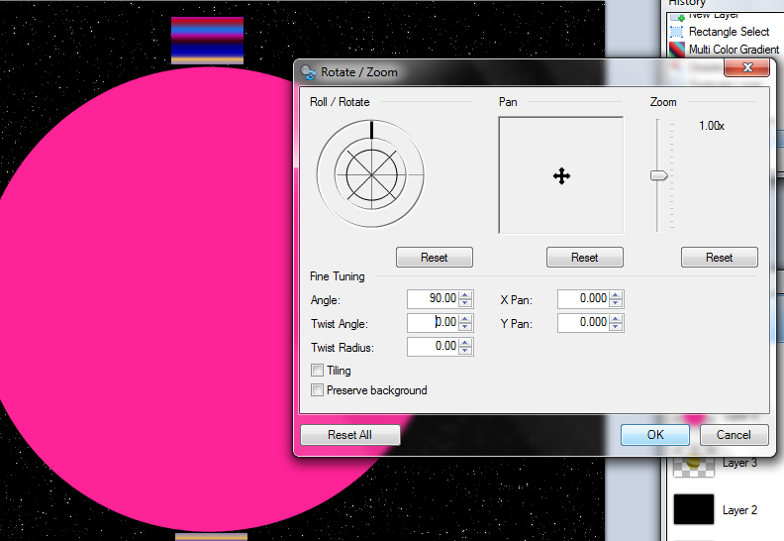
Task: Decrease Y Pan with down spinner arrow
Action: 617,326
